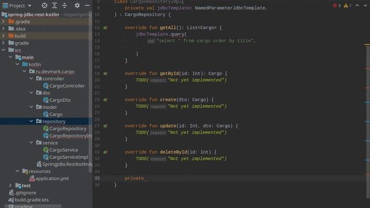Click override gutter icon for update
The image size is (370, 208).
[105, 126]
